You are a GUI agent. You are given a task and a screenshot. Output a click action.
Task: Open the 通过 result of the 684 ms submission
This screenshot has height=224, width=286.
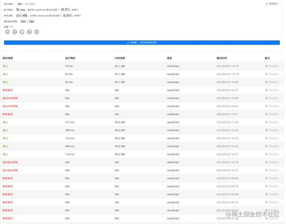click(x=5, y=146)
